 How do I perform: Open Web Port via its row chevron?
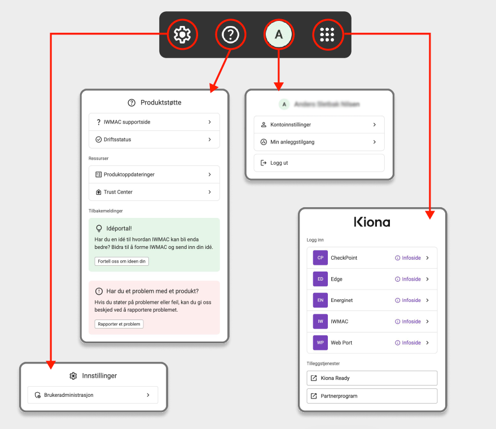[427, 343]
